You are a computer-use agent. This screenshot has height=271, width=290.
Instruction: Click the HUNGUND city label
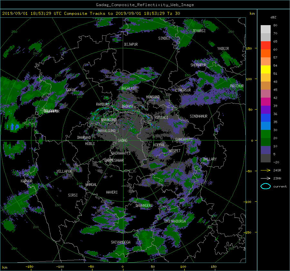point(153,97)
